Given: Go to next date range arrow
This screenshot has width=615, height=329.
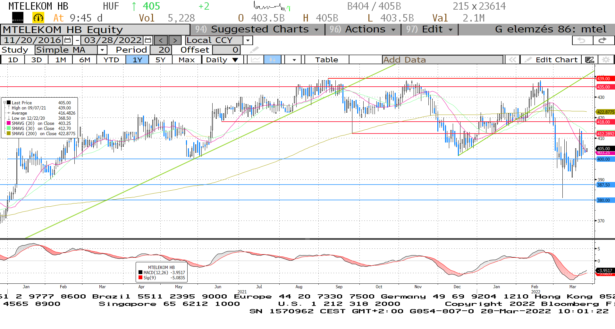Looking at the screenshot, I should click(175, 40).
